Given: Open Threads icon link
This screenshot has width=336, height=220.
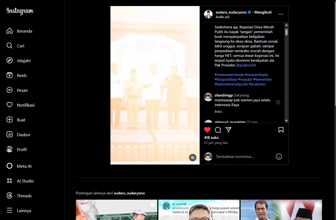Looking at the screenshot, I should [10, 196].
